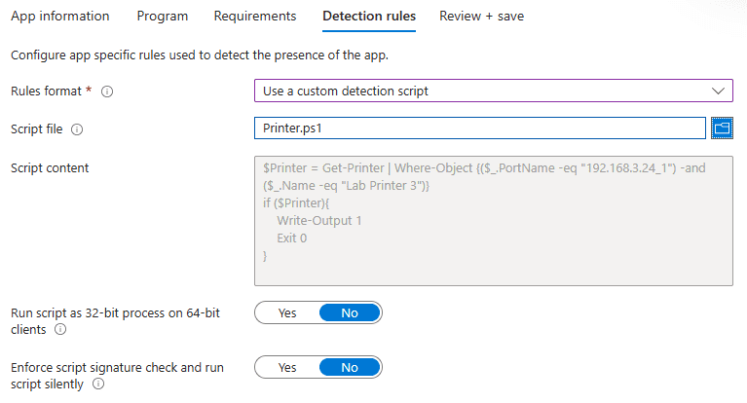Click the Printer.ps1 script file field
The image size is (747, 403).
tap(477, 128)
